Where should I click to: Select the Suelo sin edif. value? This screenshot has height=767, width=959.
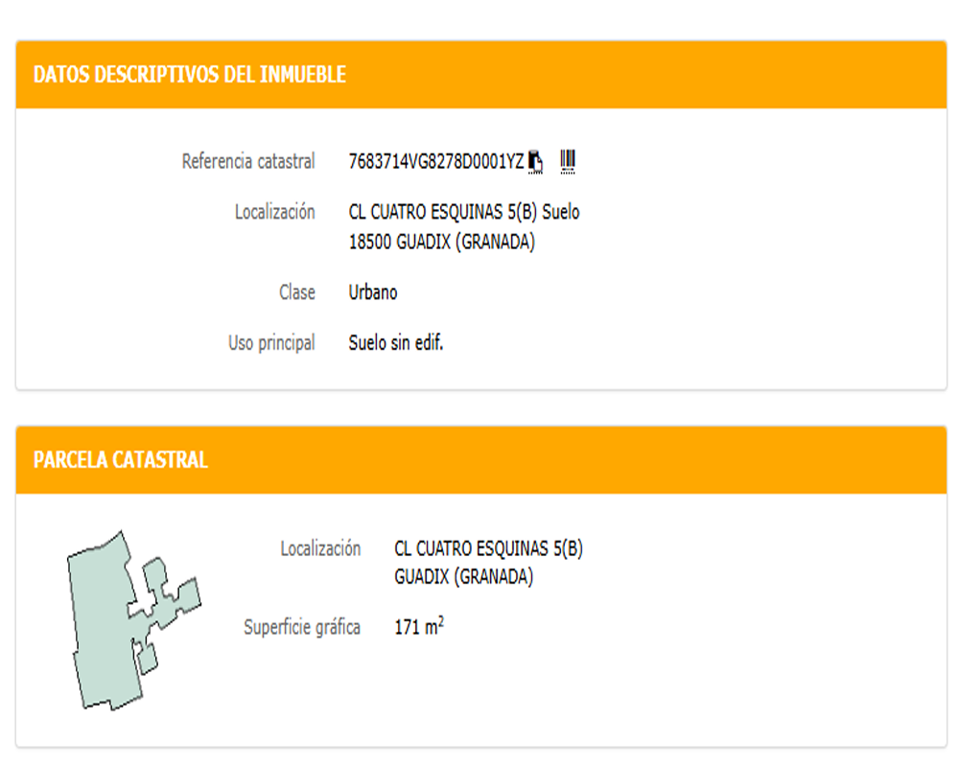[x=396, y=342]
